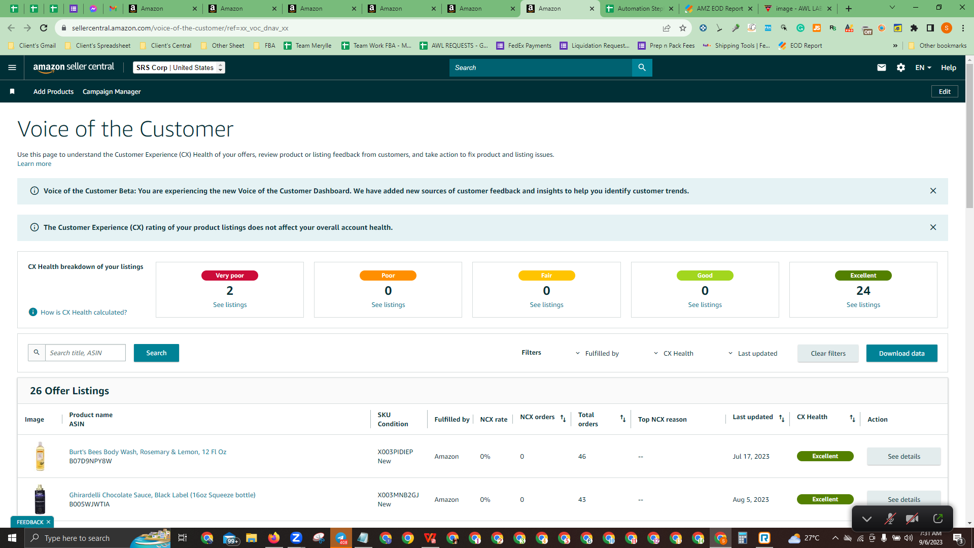Click the browser address bar URL
This screenshot has height=548, width=974.
tap(180, 28)
